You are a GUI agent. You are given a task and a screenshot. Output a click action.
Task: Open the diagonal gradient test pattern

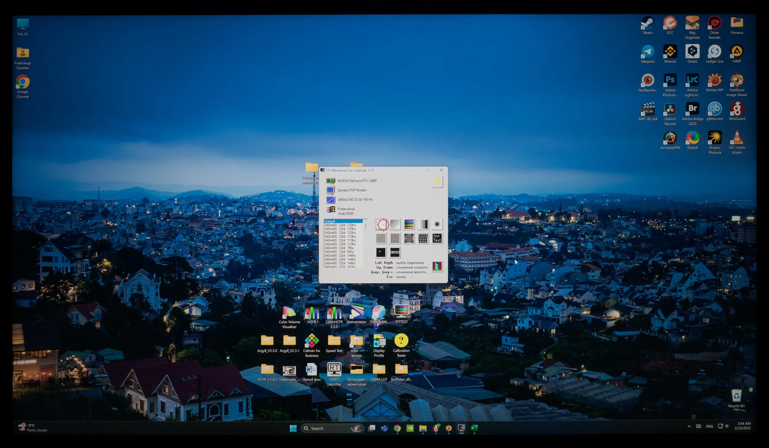[395, 224]
